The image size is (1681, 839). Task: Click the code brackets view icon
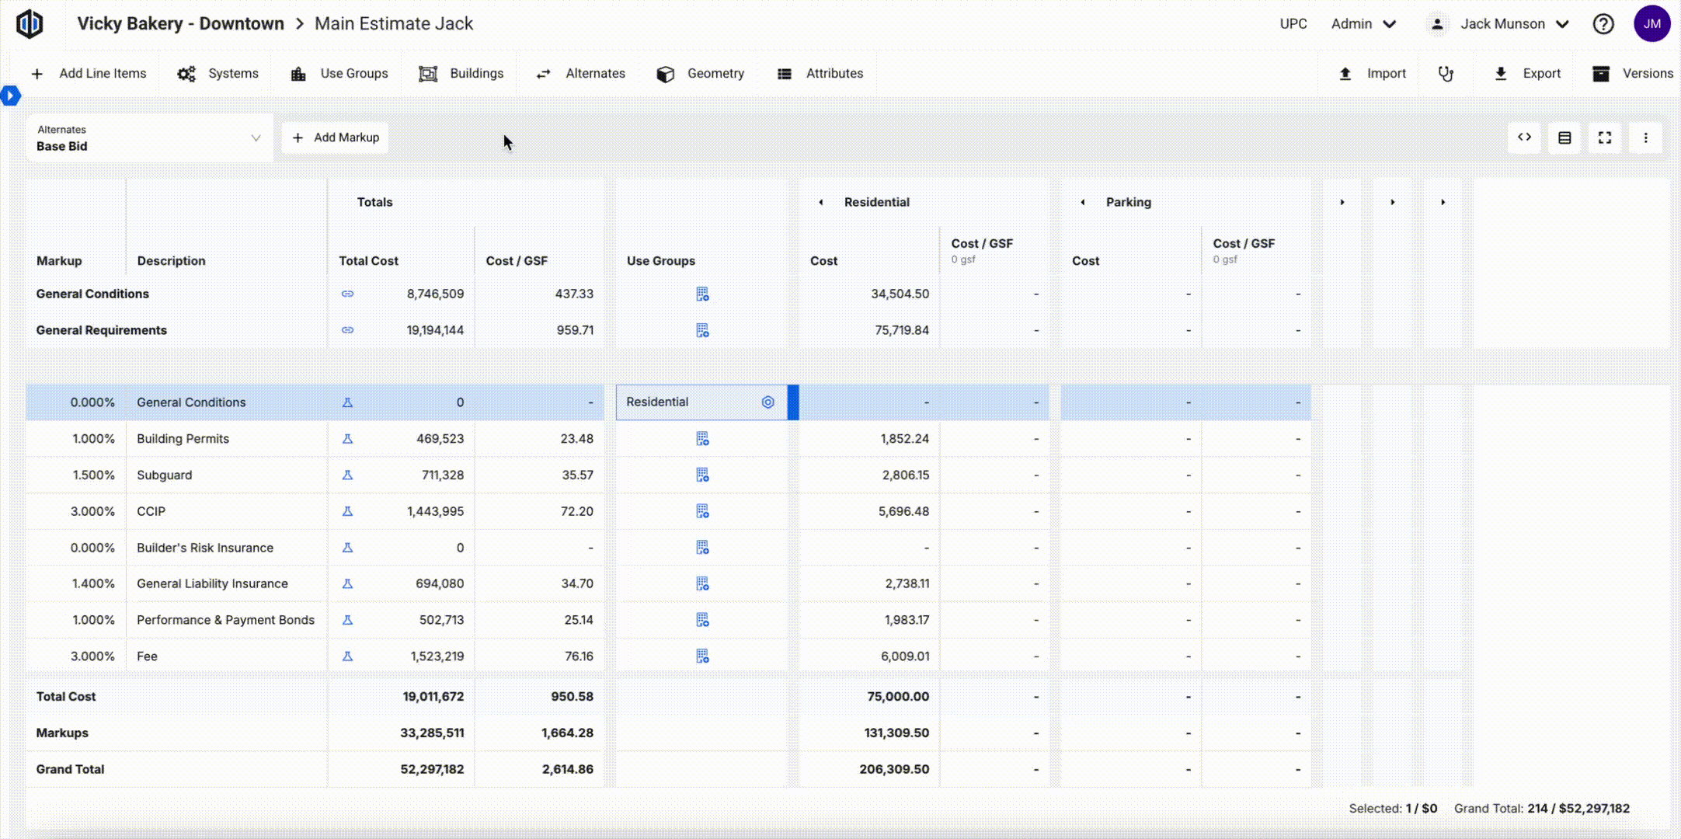[x=1524, y=138]
